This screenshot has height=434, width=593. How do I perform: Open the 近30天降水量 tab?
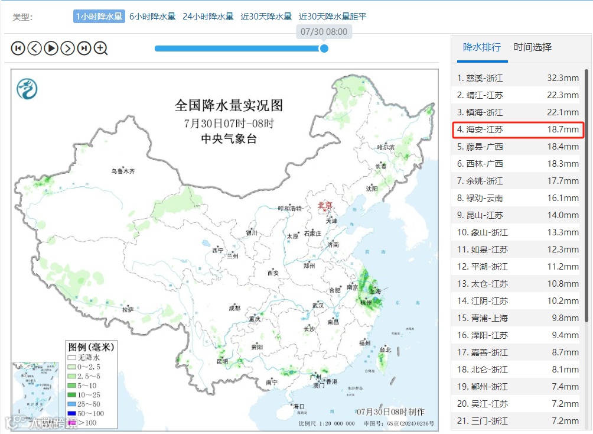[266, 17]
